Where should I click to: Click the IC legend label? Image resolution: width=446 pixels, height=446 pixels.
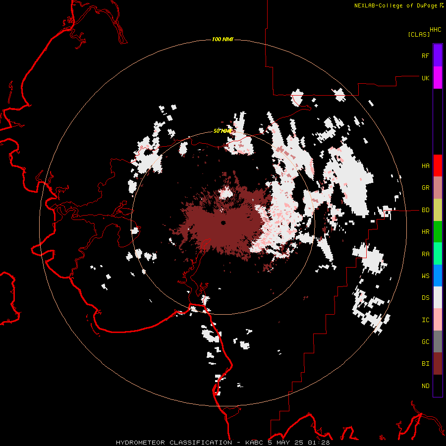(x=425, y=320)
